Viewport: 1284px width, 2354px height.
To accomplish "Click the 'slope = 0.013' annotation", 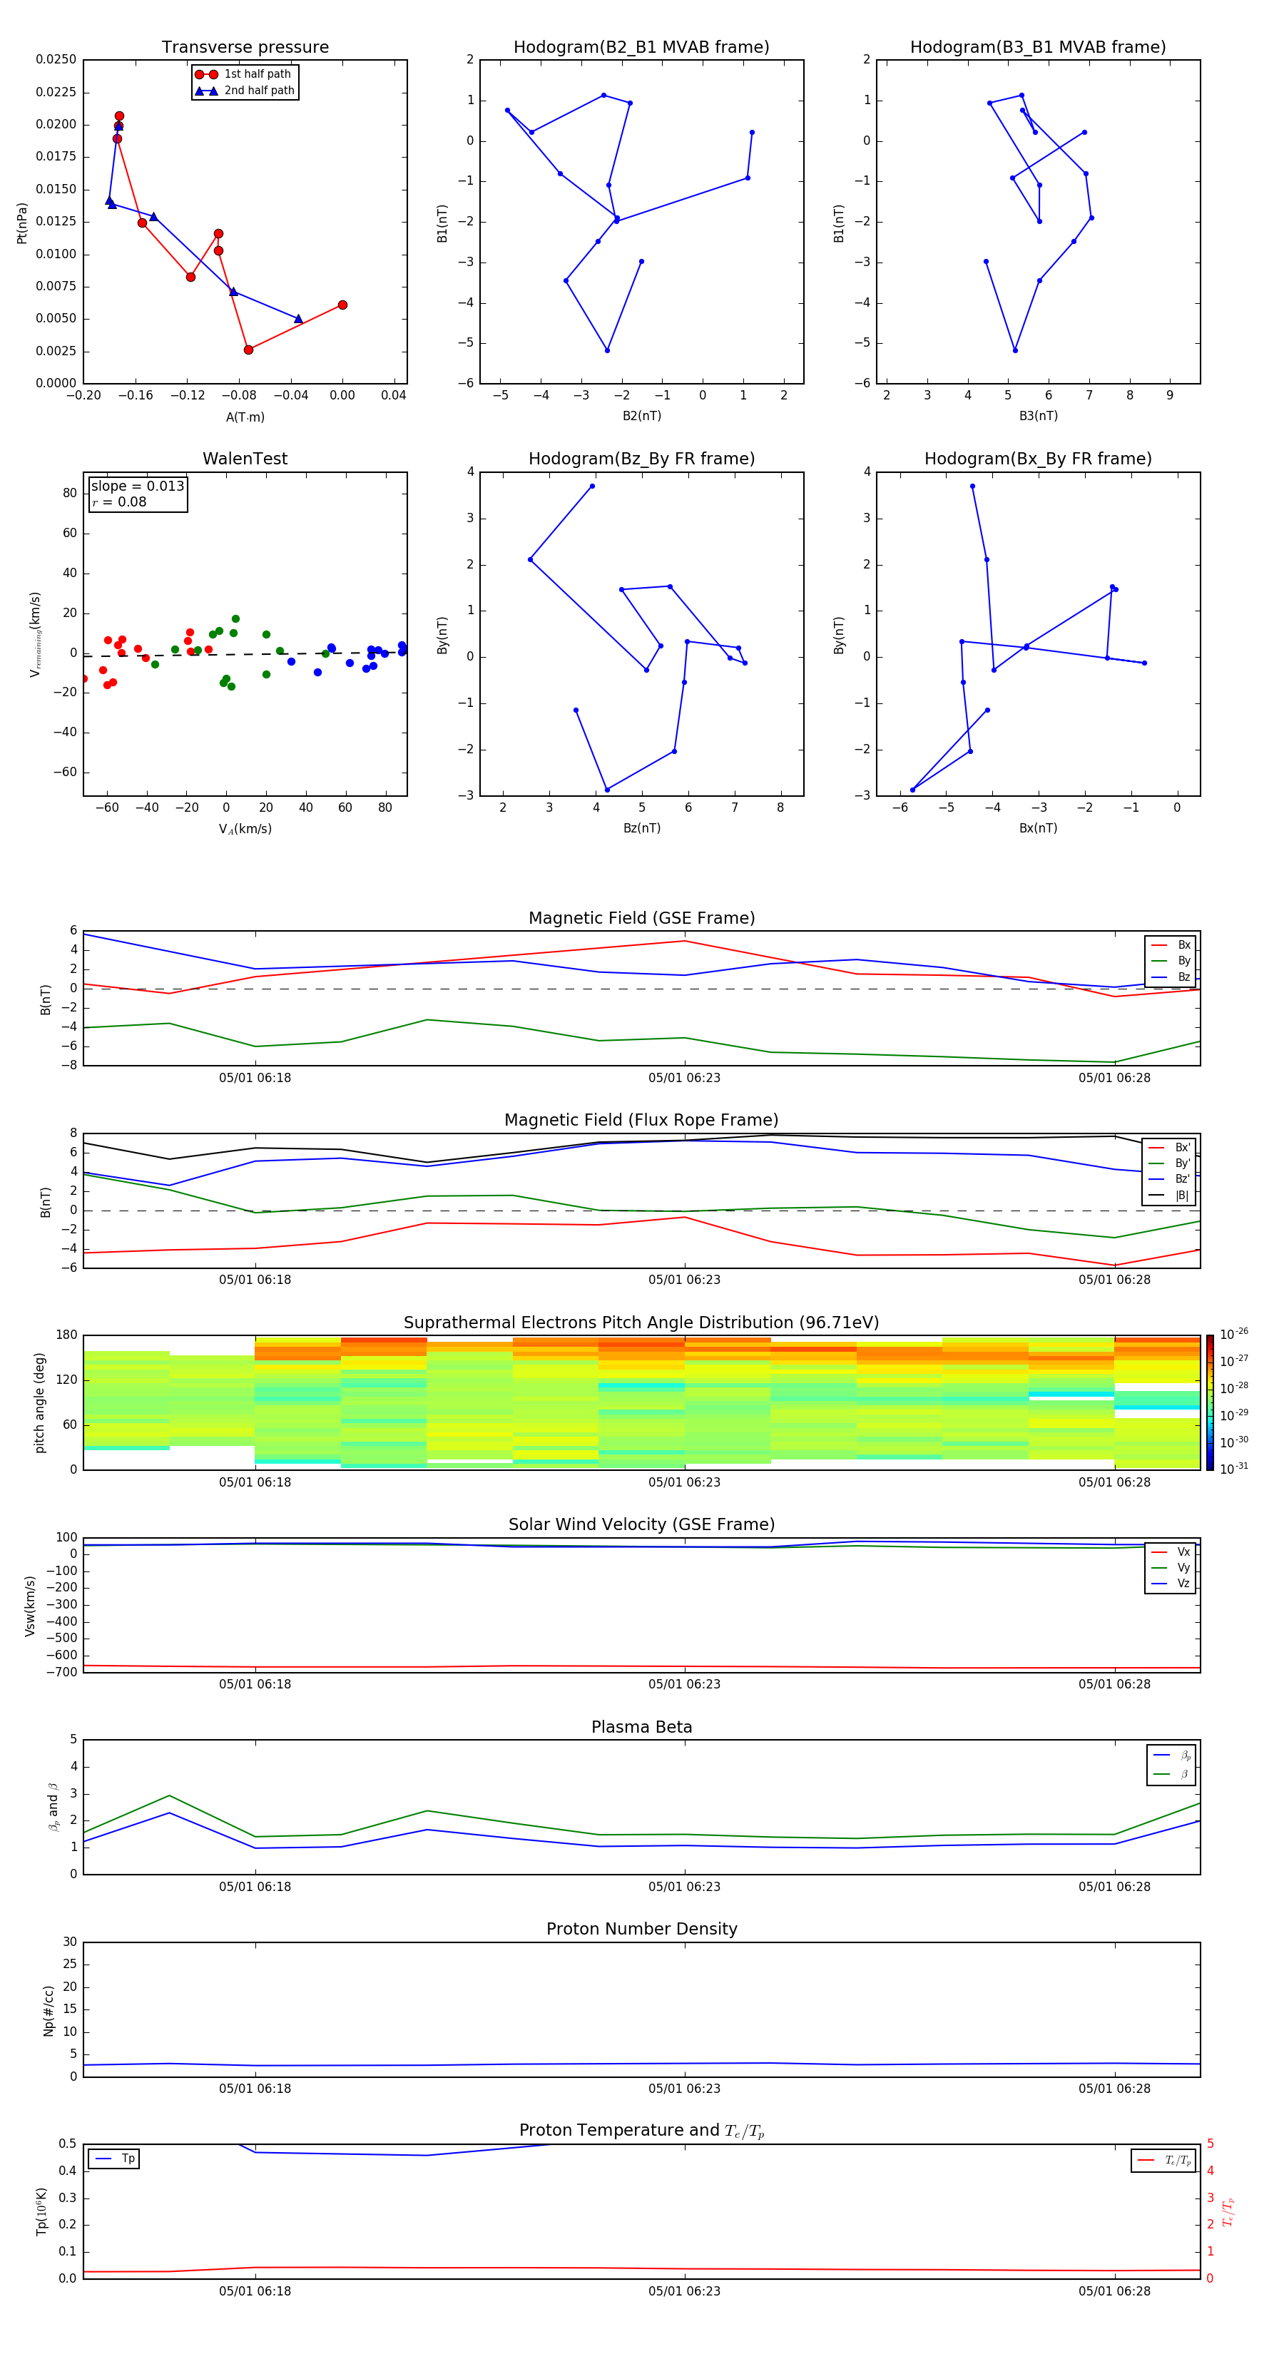I will point(137,486).
